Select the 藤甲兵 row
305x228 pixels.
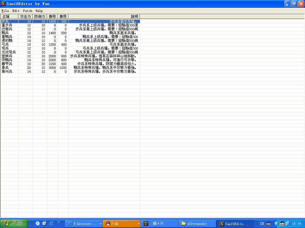click(70, 64)
